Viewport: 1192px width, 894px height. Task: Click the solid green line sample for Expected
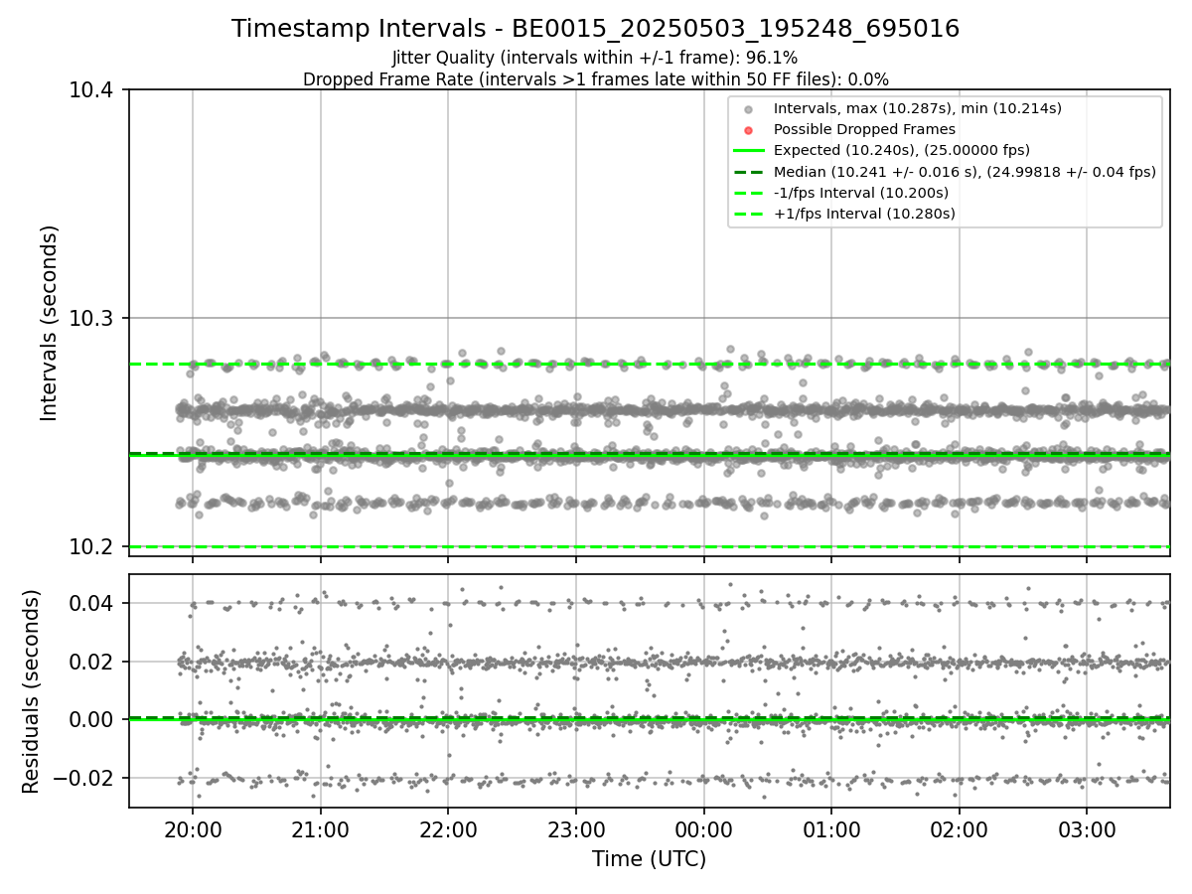click(x=749, y=150)
